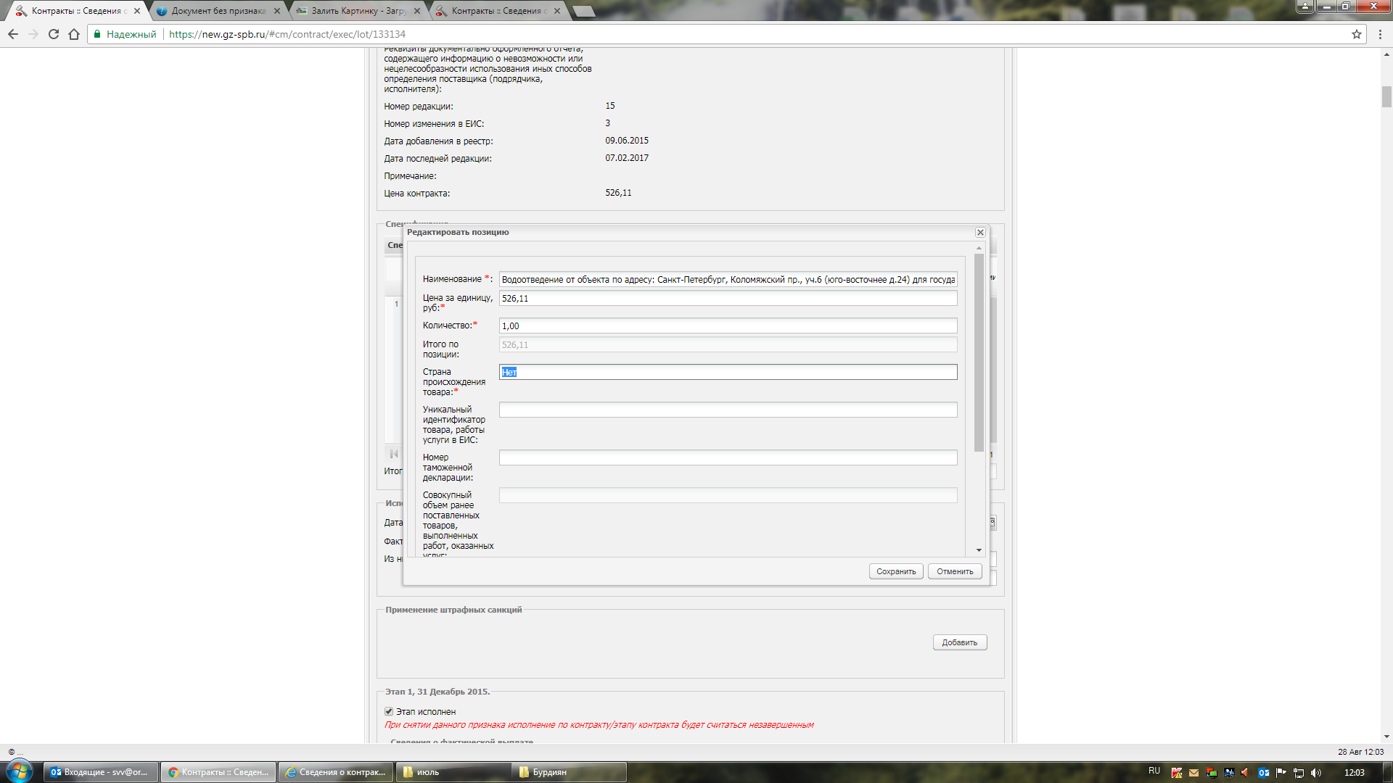The height and width of the screenshot is (783, 1393).
Task: Open Windows Start menu
Action: 19,771
